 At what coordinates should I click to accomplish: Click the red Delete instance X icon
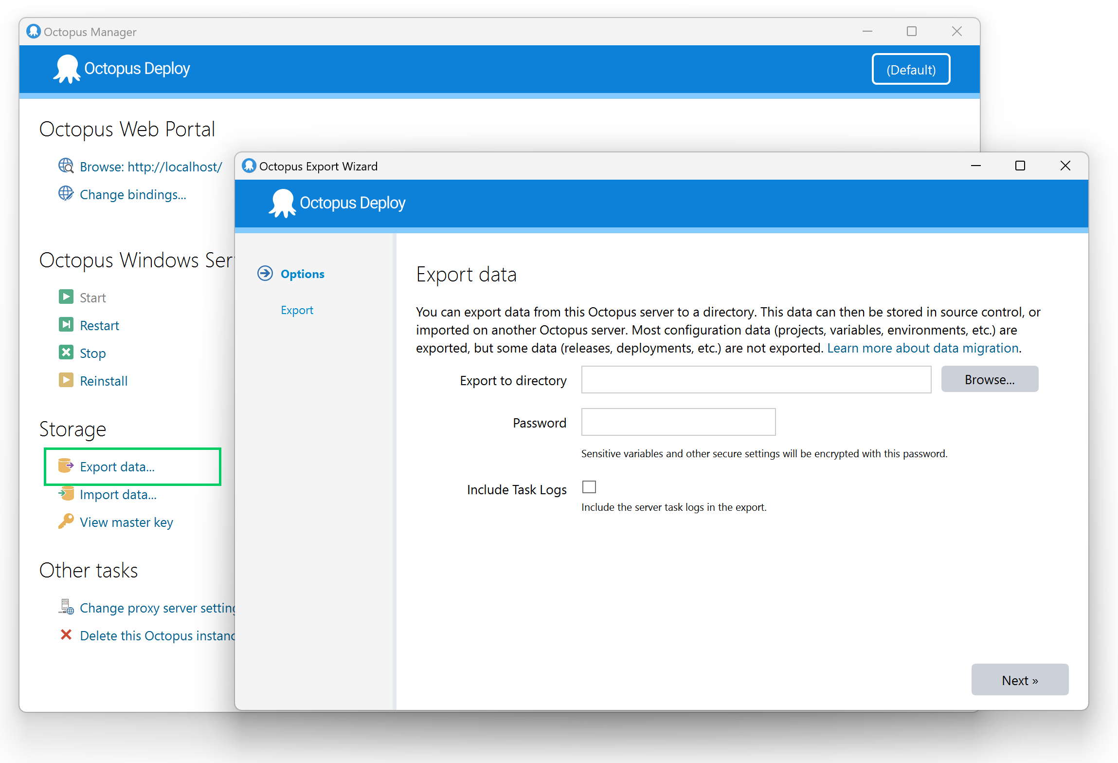[x=66, y=634]
